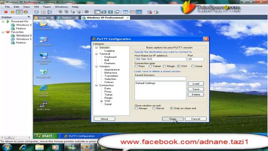
Task: Click the Unity mode toolbar icon
Action: [117, 12]
